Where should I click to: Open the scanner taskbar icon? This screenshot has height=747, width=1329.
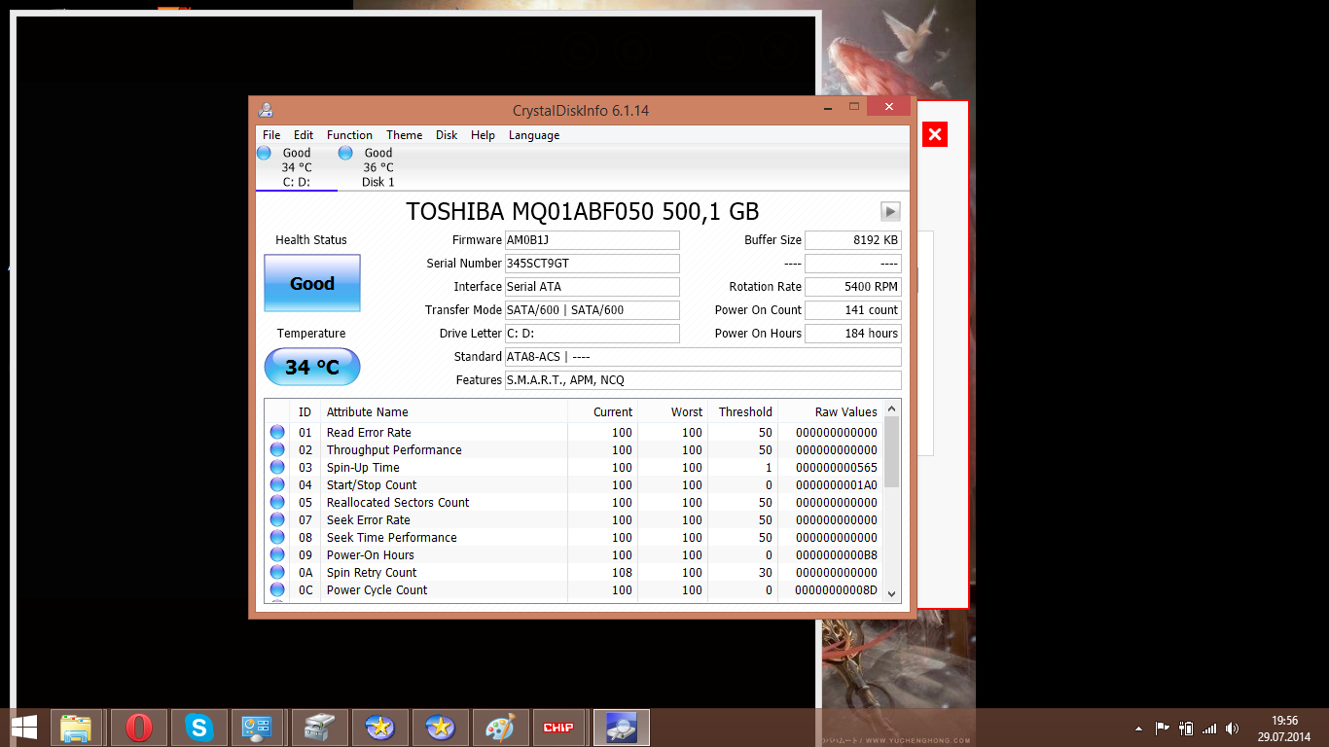pyautogui.click(x=320, y=728)
